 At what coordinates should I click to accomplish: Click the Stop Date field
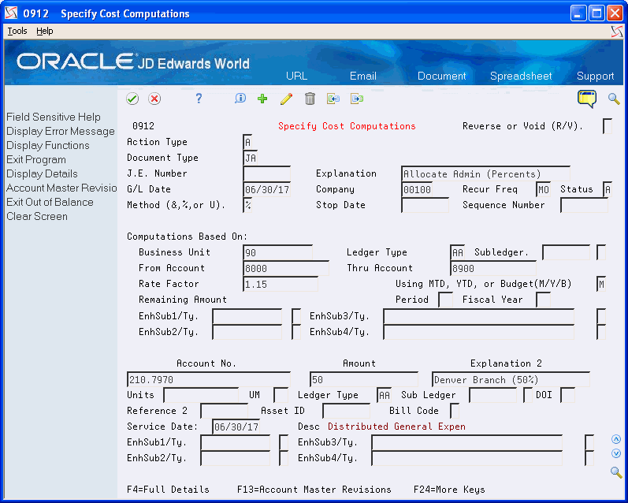[425, 205]
